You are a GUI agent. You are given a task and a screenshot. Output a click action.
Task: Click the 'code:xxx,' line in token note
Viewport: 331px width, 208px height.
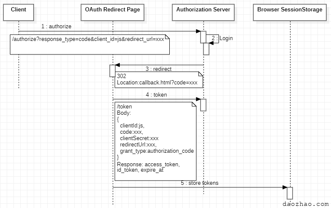point(131,132)
